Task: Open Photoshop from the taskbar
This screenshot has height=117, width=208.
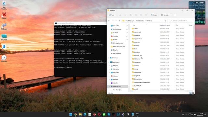Action: coord(118,114)
